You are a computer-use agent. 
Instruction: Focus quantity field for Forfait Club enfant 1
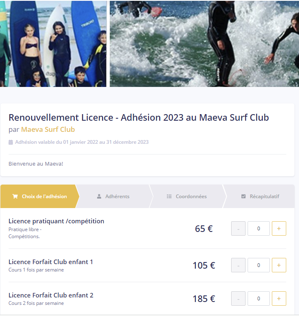258,265
